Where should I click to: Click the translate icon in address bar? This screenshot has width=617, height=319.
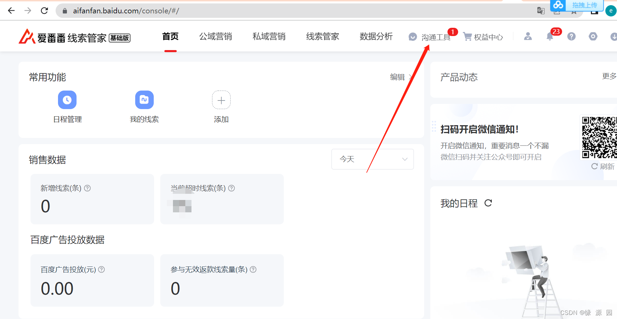coord(541,11)
